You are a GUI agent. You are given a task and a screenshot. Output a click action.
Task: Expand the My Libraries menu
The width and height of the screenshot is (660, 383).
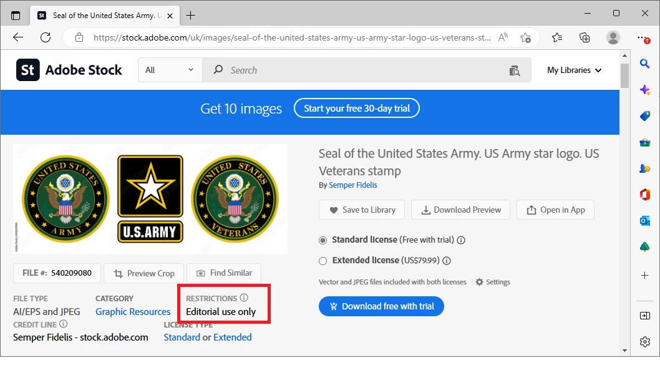(574, 70)
